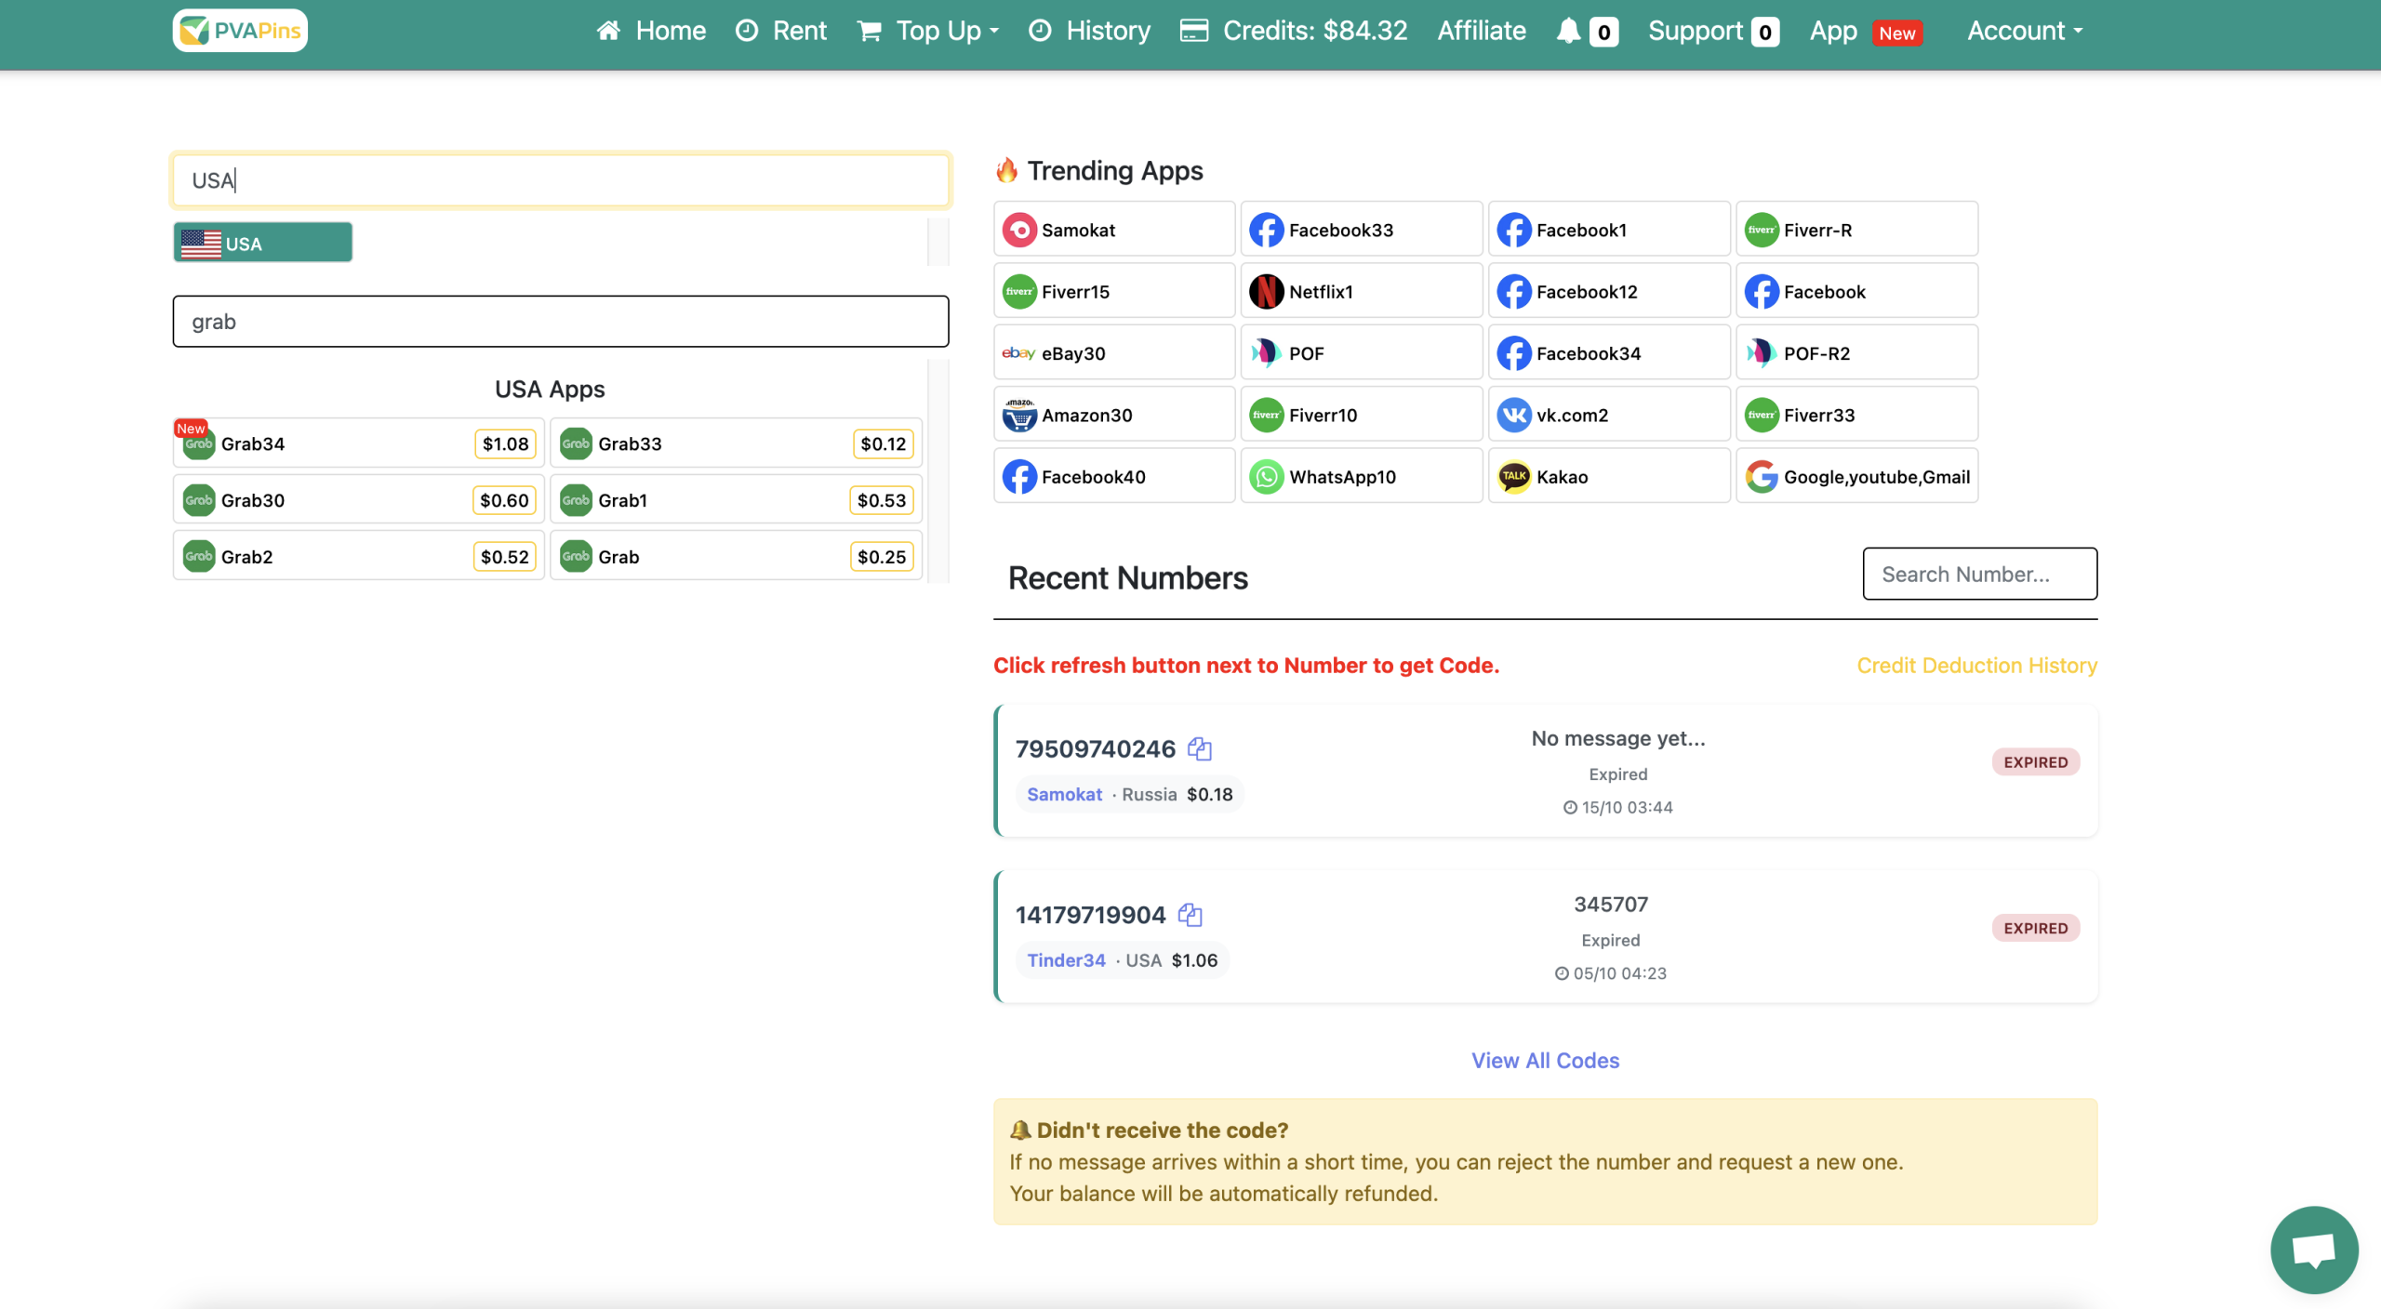Click the notification bell icon

click(1568, 31)
